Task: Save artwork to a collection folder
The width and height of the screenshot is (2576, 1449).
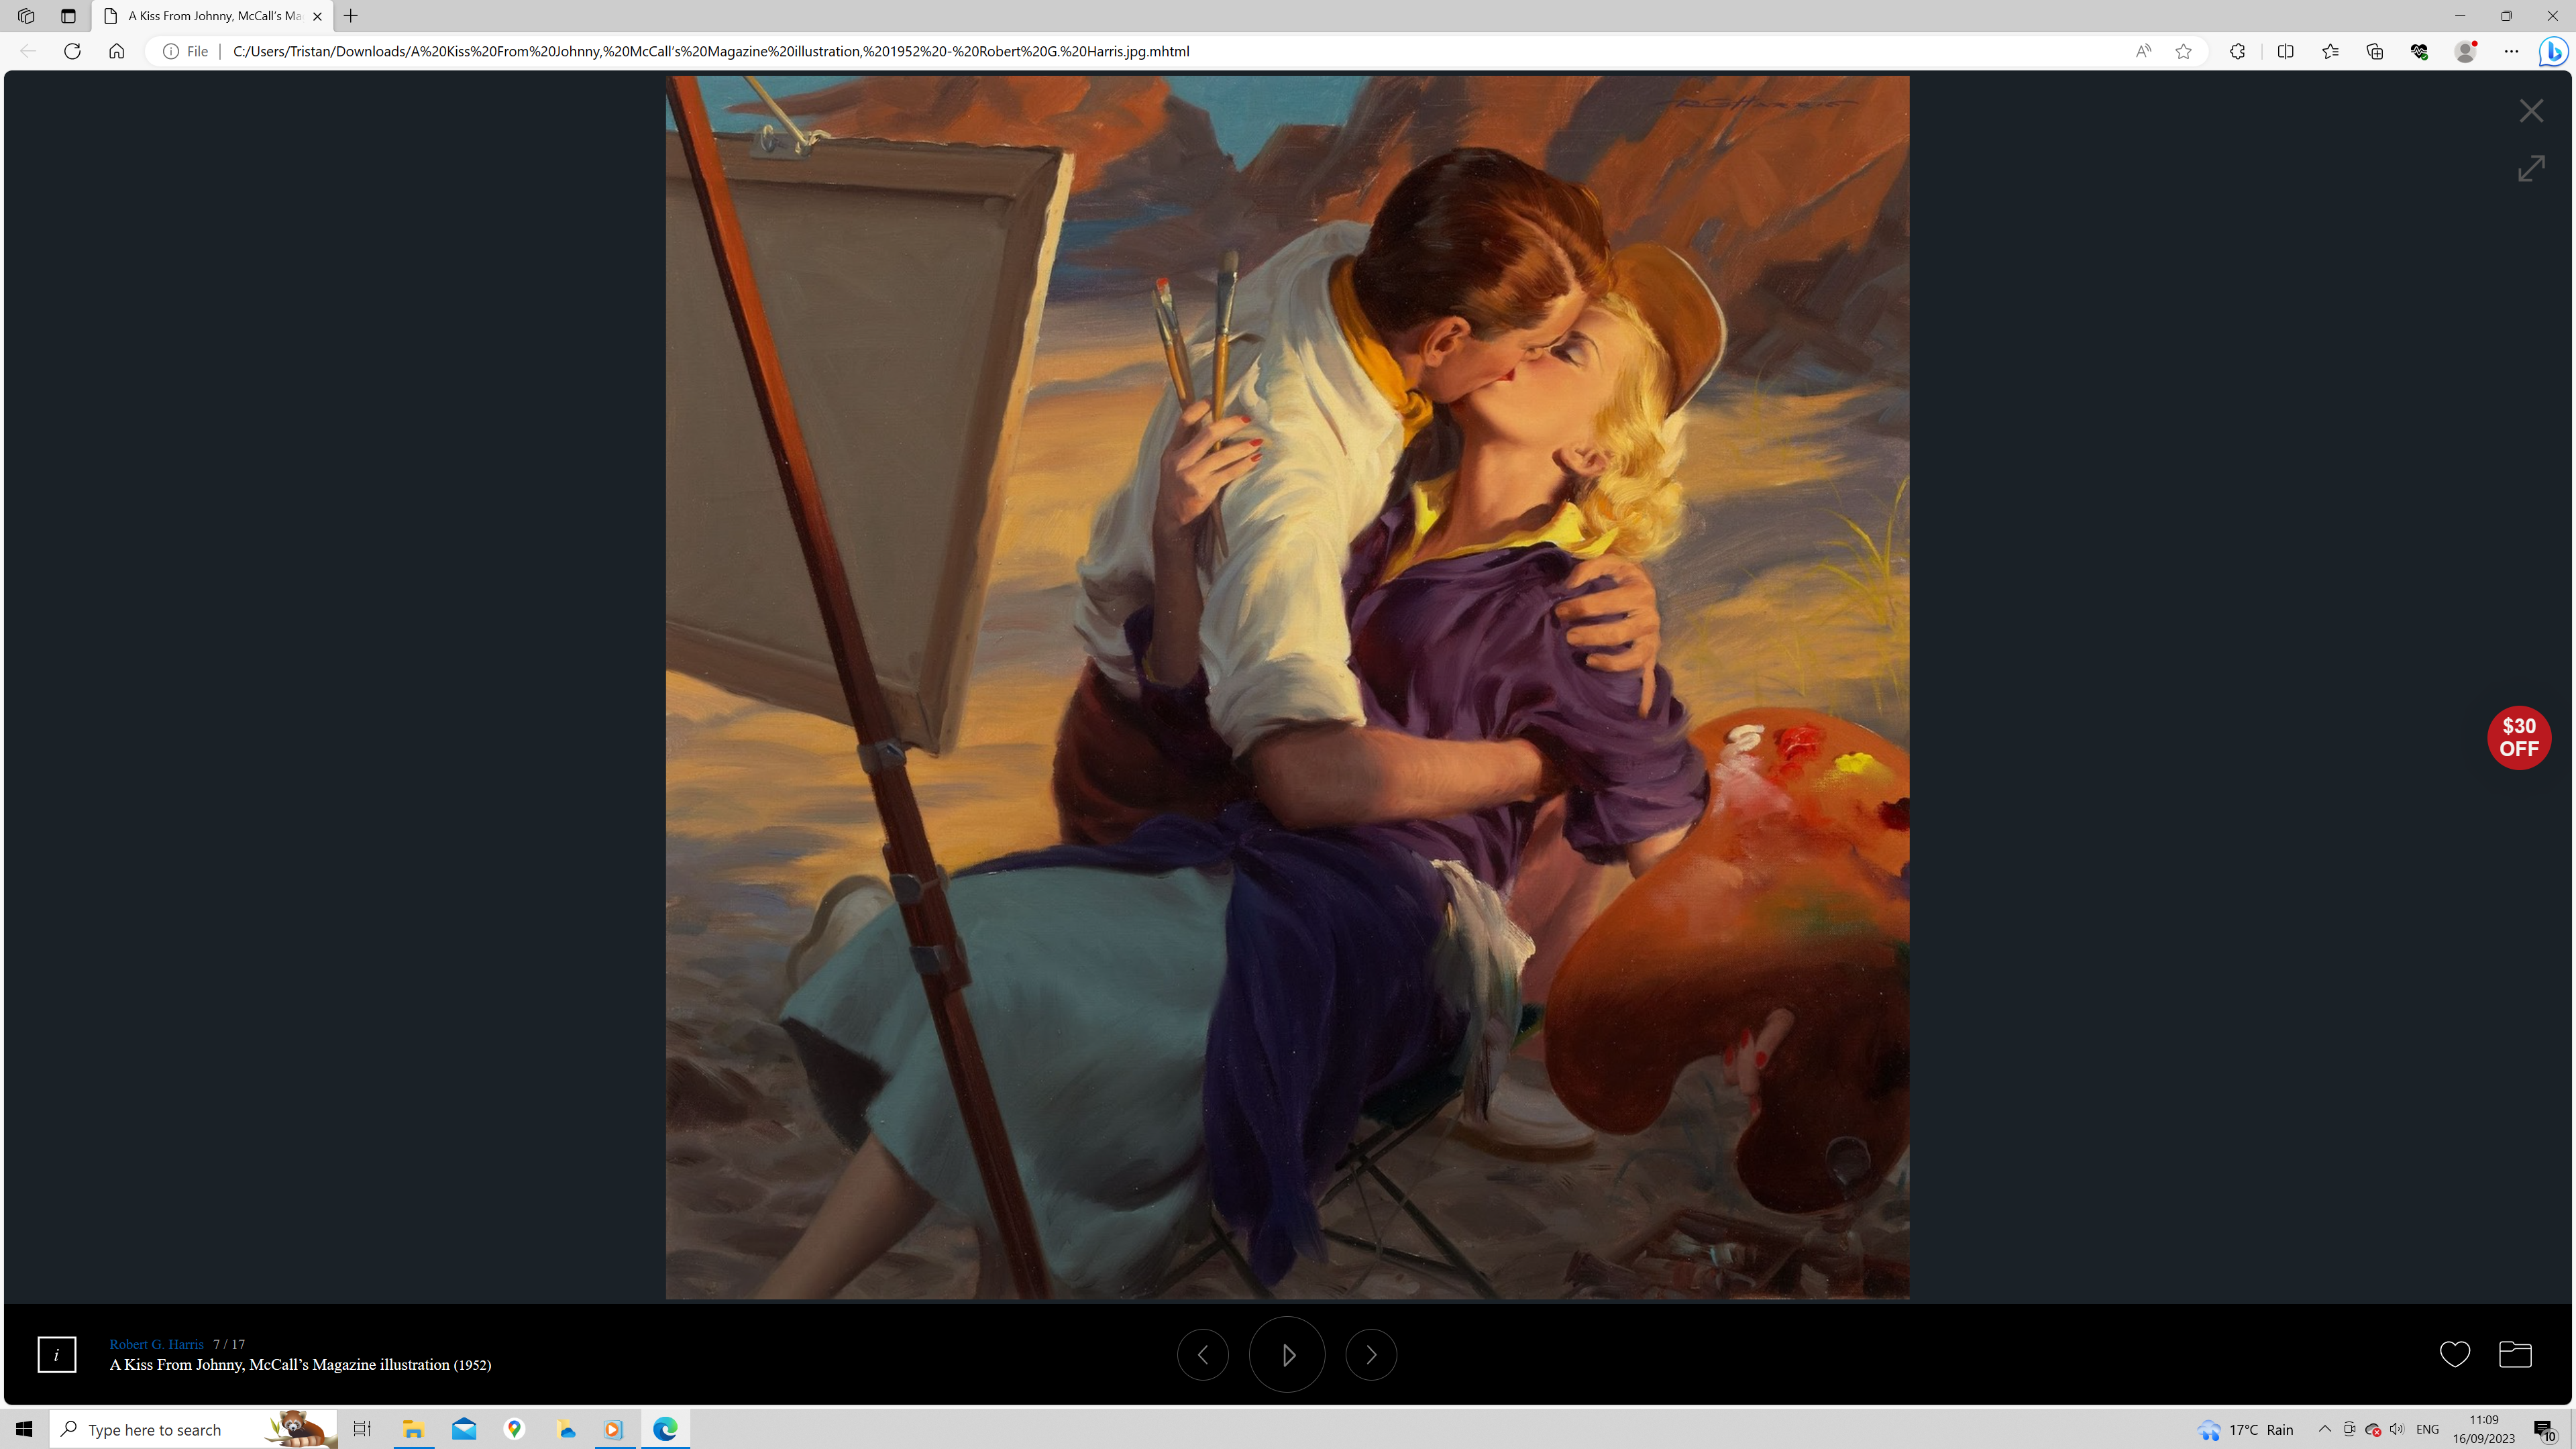Action: (x=2515, y=1354)
